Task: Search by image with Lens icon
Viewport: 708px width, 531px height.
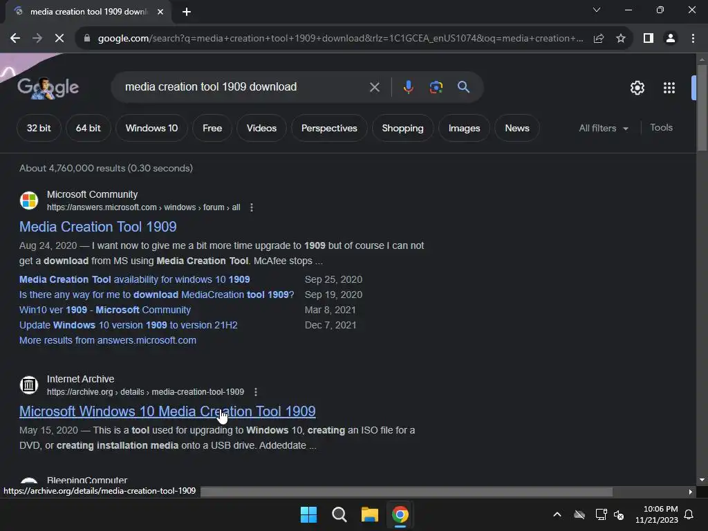Action: coord(436,86)
